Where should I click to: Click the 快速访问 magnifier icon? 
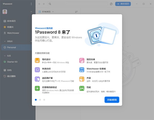tap(37, 70)
